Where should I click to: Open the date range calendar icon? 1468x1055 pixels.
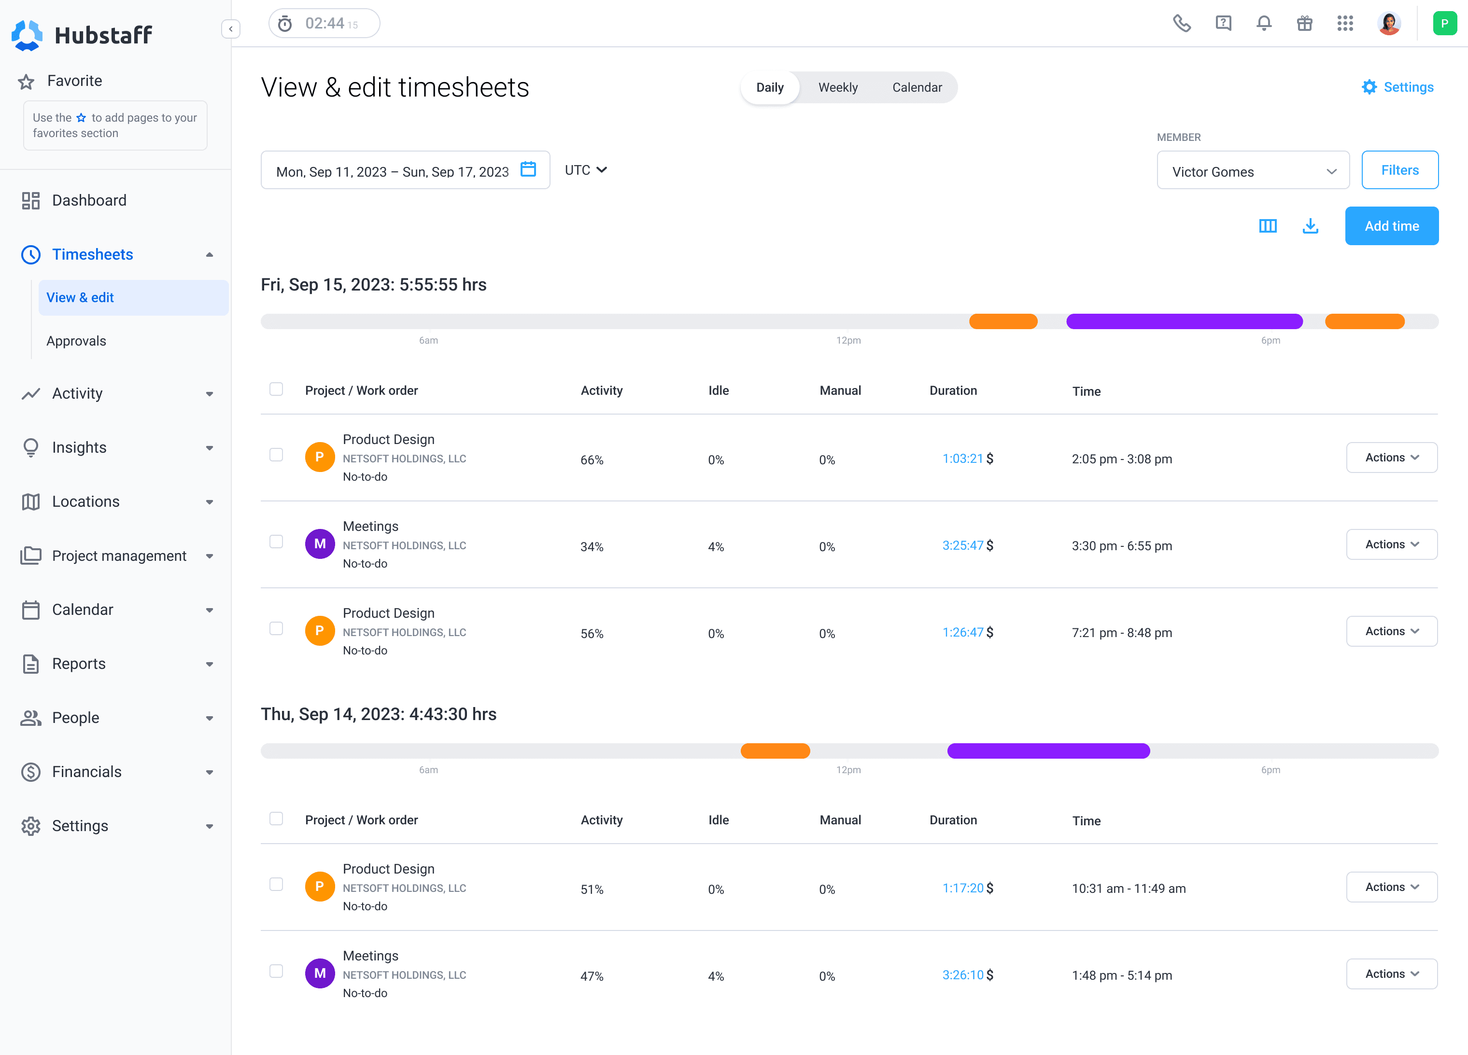pos(528,169)
